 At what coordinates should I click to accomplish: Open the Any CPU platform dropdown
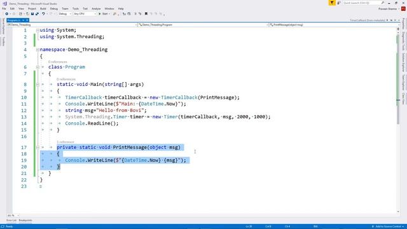[85, 14]
